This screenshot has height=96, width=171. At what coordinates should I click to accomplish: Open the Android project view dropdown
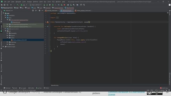click(x=8, y=11)
